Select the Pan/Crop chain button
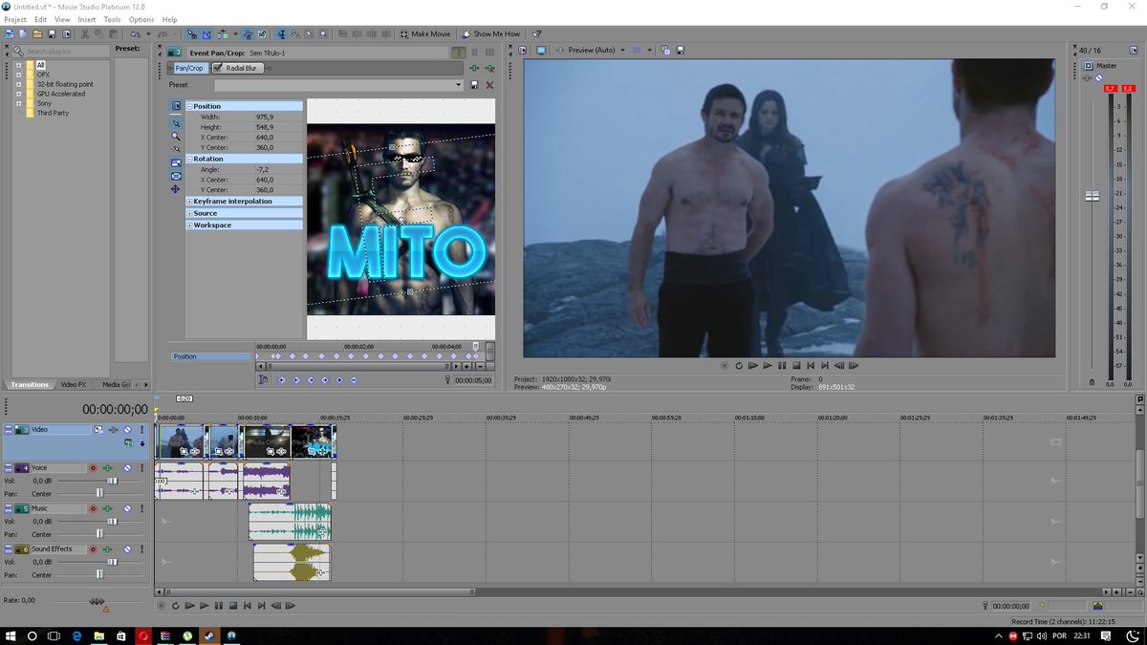The image size is (1147, 645). (189, 69)
